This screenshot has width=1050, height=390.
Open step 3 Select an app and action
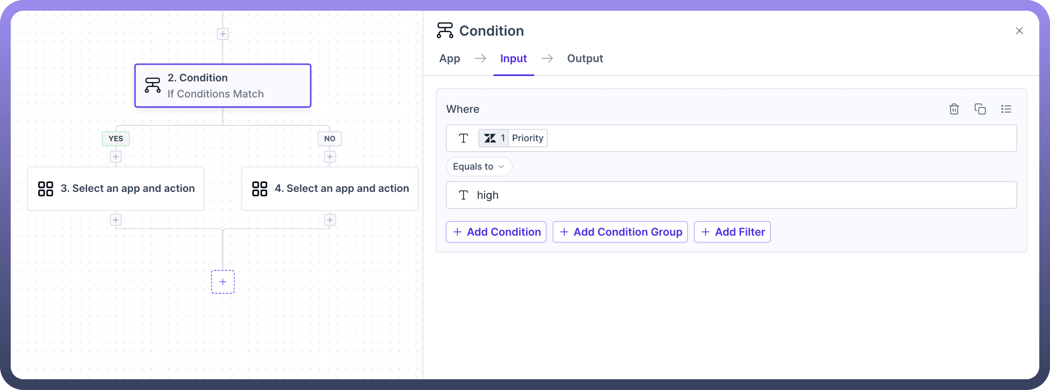(116, 189)
